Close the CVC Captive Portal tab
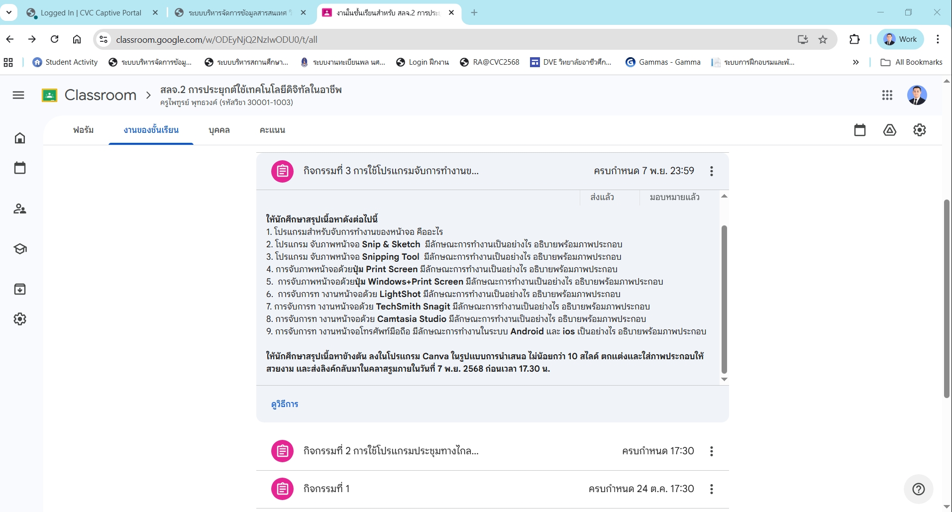Image resolution: width=952 pixels, height=512 pixels. click(x=155, y=13)
